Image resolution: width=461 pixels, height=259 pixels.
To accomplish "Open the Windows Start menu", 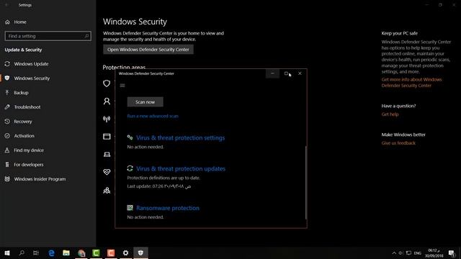I will [x=7, y=253].
